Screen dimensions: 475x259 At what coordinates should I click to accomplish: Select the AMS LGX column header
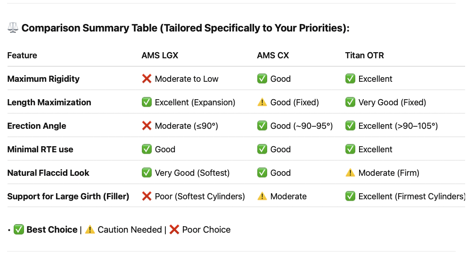click(160, 55)
